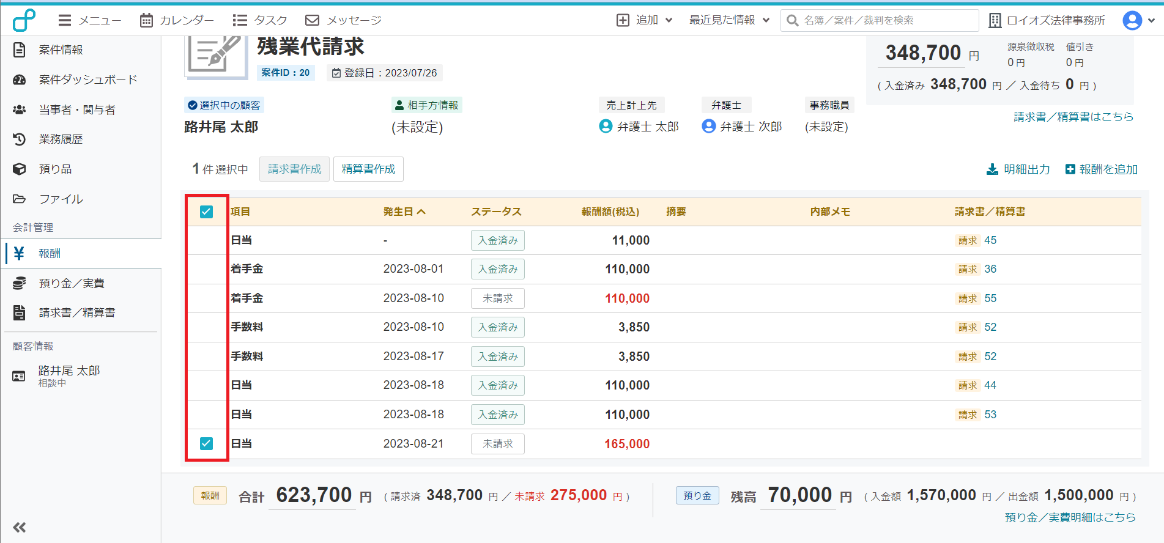1164x543 pixels.
Task: Click the 報酬を追加 plus icon
Action: coord(1070,169)
